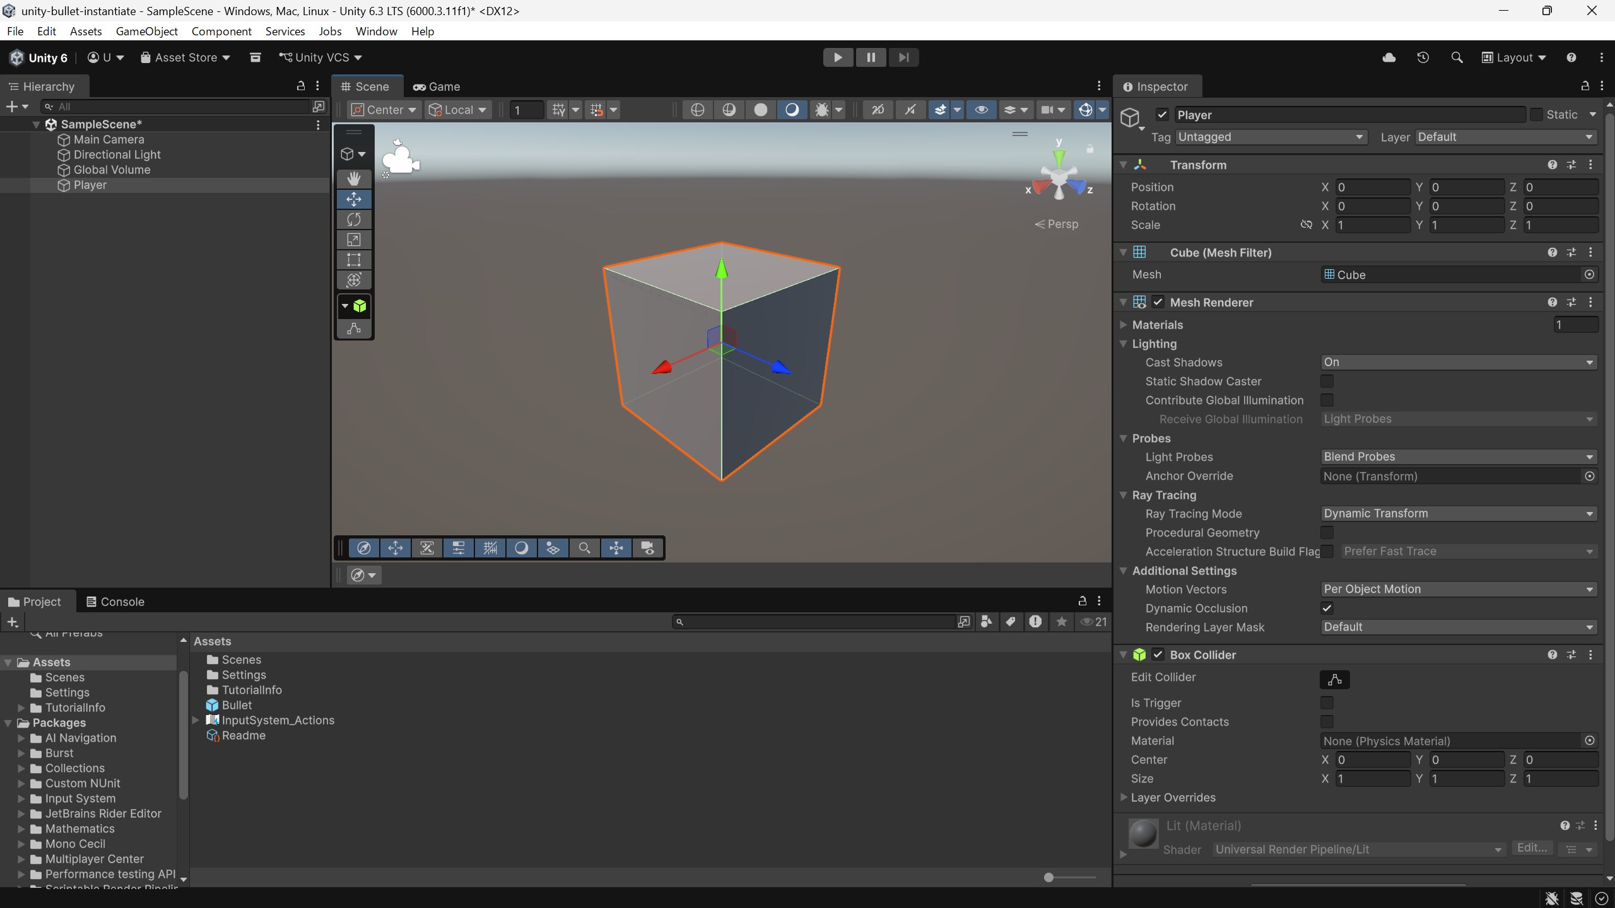Click the cloud services icon
The image size is (1615, 908).
point(1389,57)
